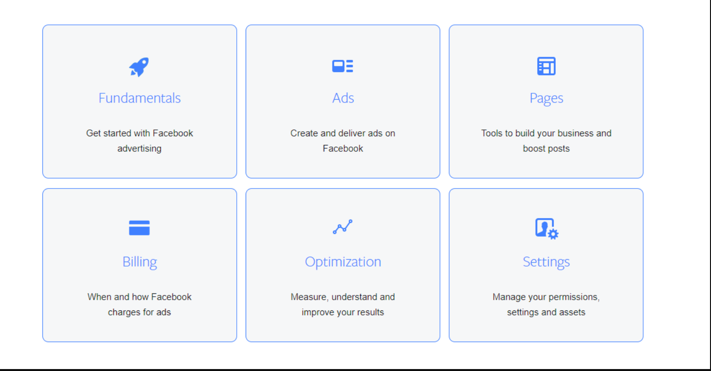
Task: Click the ad layout icon above Ads
Action: tap(343, 66)
